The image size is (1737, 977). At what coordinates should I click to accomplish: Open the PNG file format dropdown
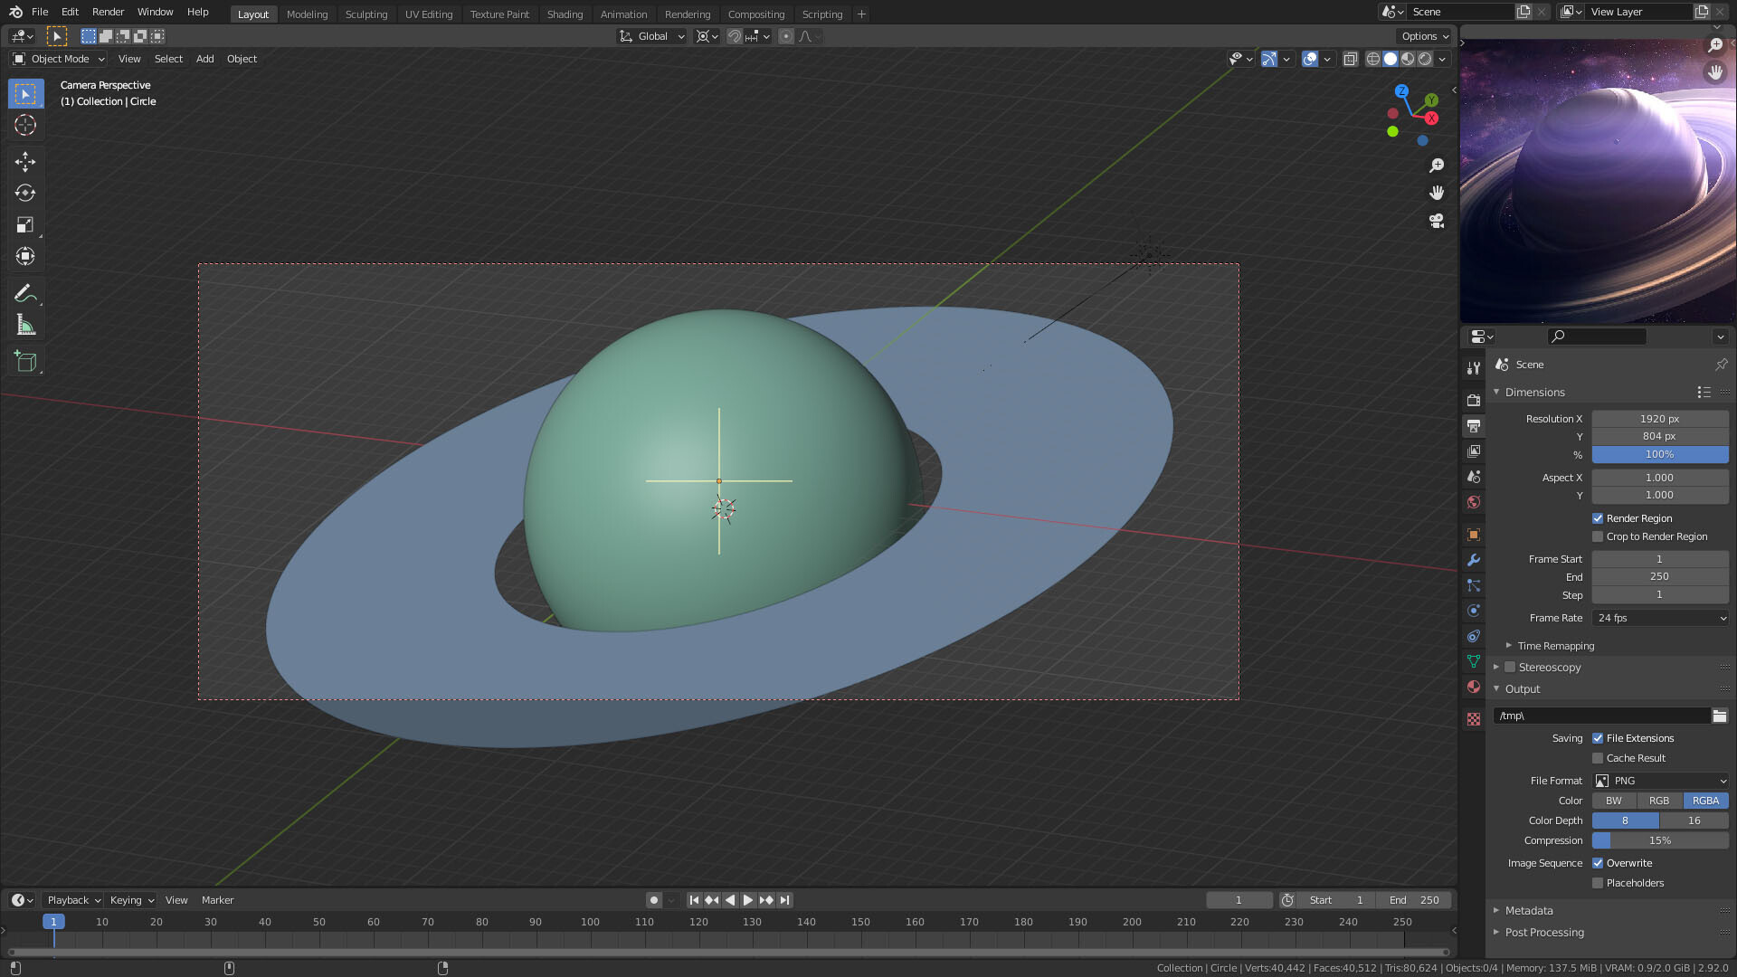[1660, 781]
